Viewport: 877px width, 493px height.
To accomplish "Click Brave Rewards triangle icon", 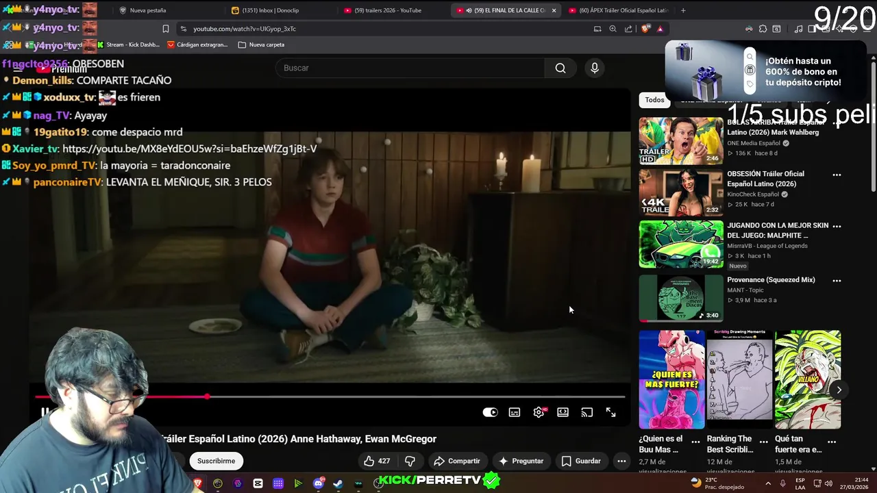I will pos(660,29).
